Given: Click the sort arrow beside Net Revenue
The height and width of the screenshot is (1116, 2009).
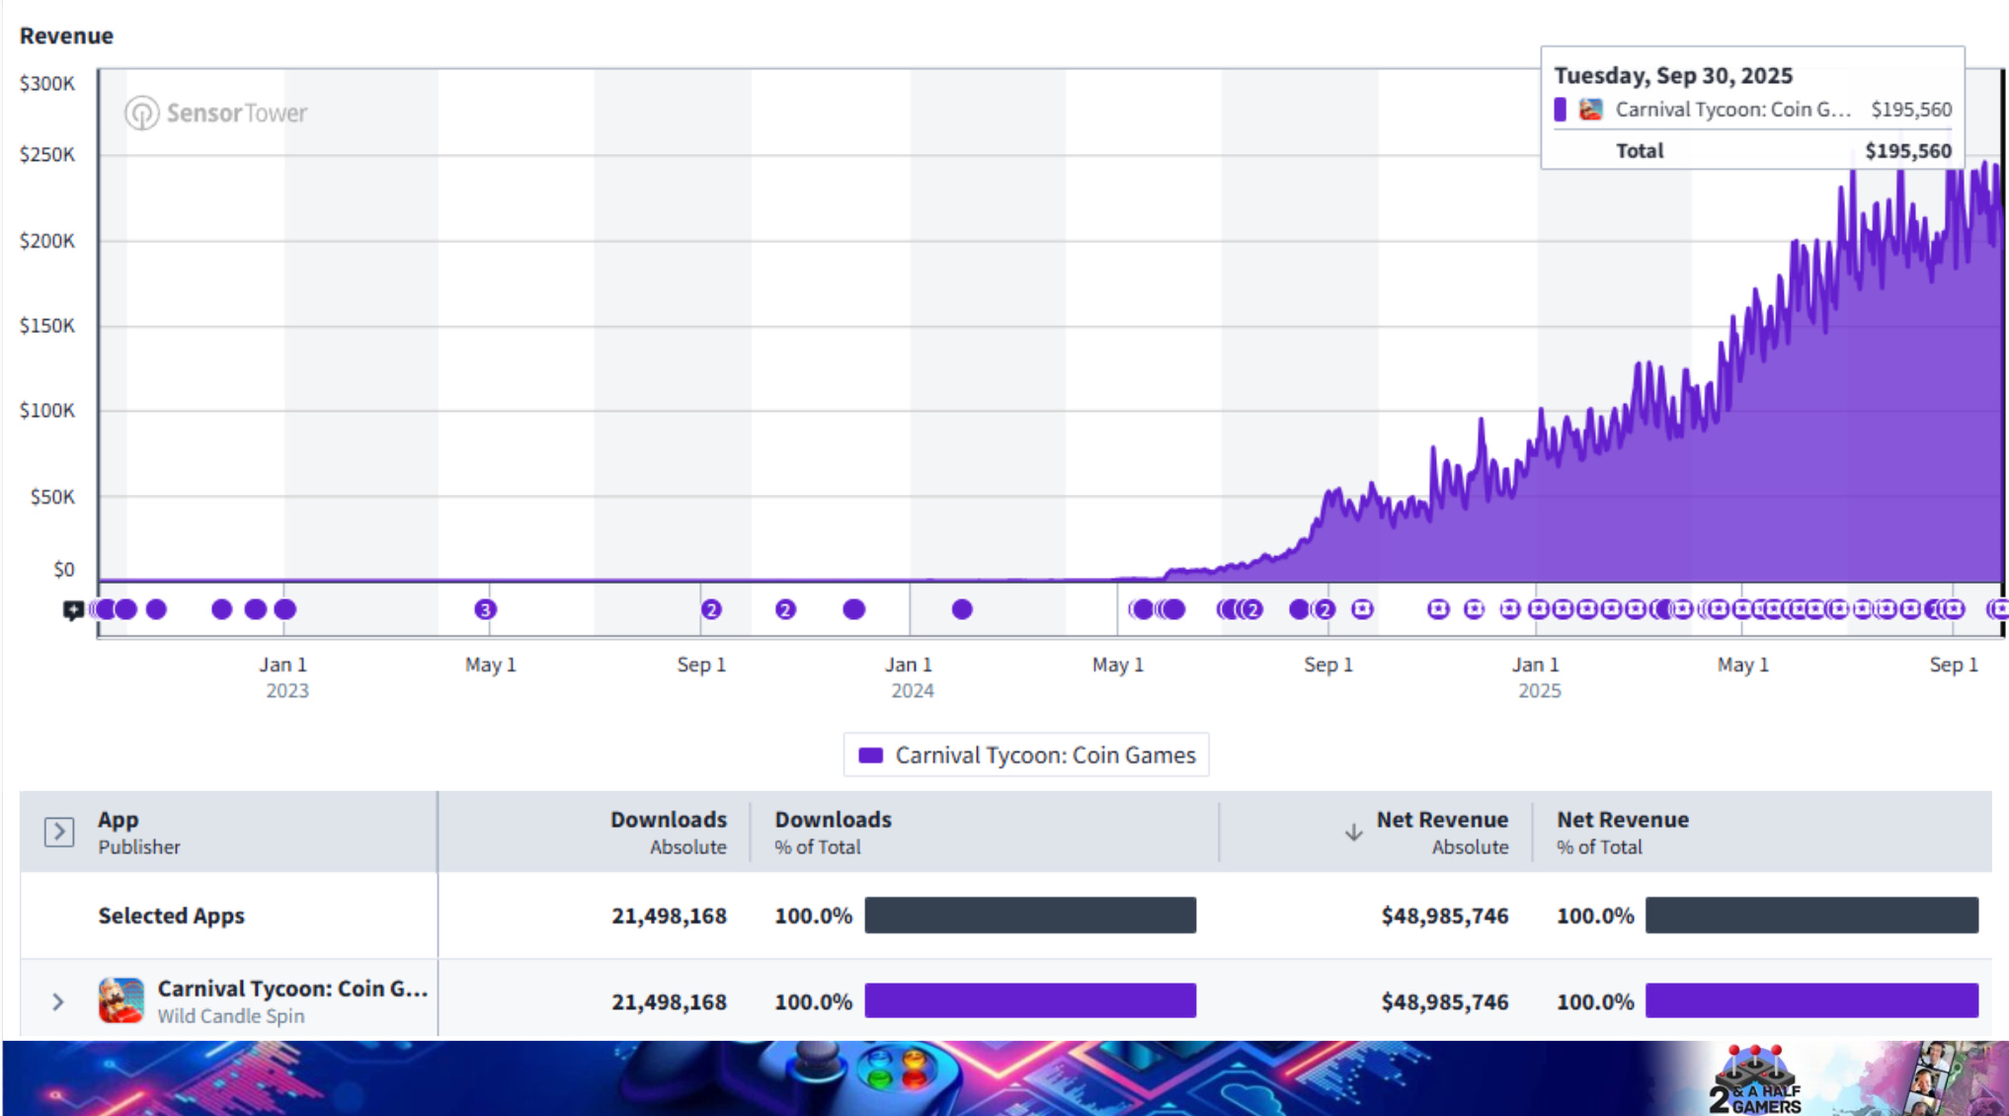Looking at the screenshot, I should tap(1353, 833).
